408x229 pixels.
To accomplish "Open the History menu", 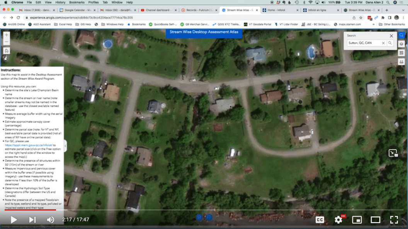I will point(60,2).
